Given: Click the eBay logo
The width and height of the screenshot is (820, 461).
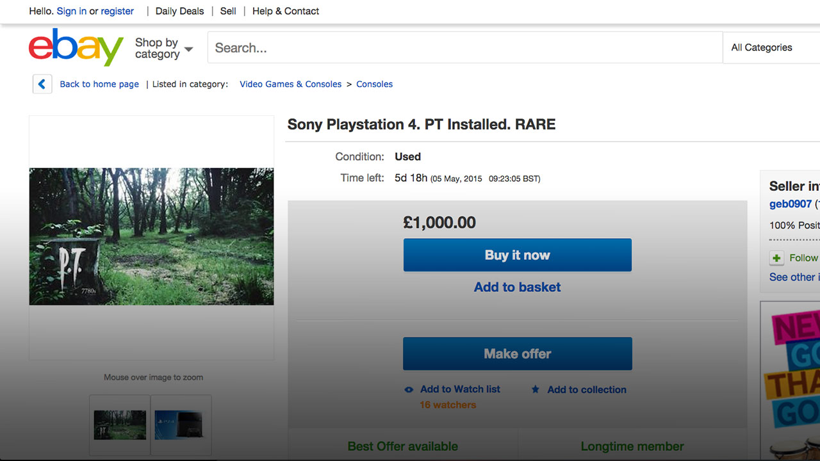Looking at the screenshot, I should [76, 47].
